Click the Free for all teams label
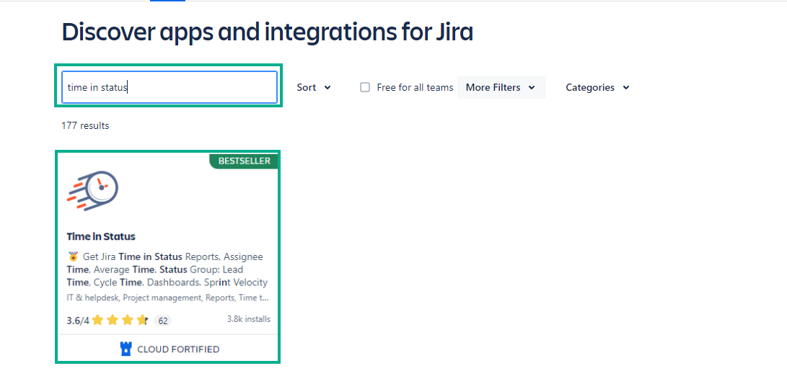 coord(415,87)
